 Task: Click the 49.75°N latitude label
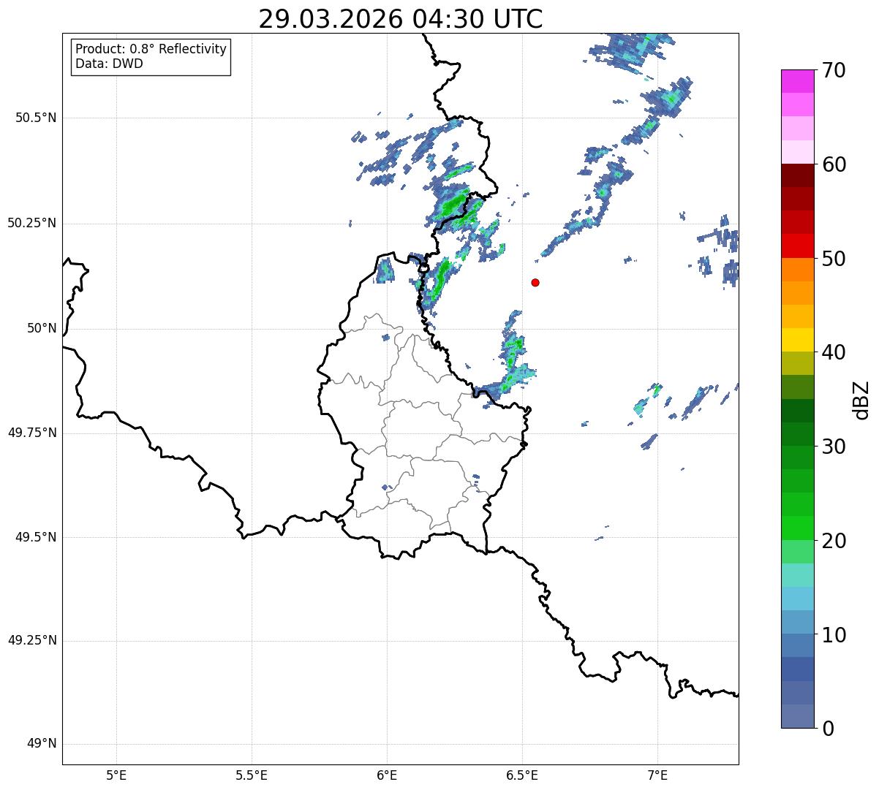pyautogui.click(x=32, y=433)
